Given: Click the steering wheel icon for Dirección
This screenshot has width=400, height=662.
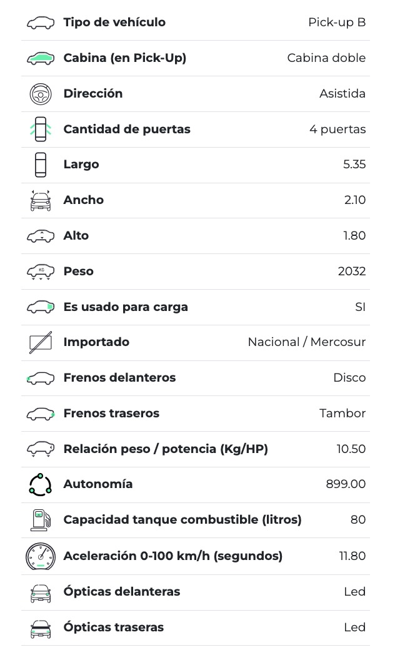Looking at the screenshot, I should [41, 94].
